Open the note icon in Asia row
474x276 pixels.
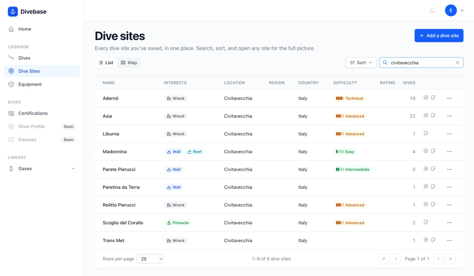pyautogui.click(x=433, y=115)
